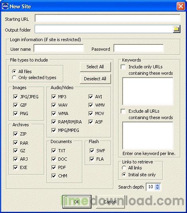
Task: Click the OK button
Action: tap(77, 202)
